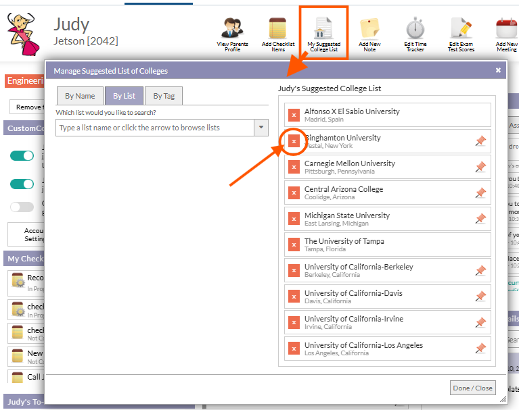
Task: Click the Carnegie Mellon University name
Action: 350,163
